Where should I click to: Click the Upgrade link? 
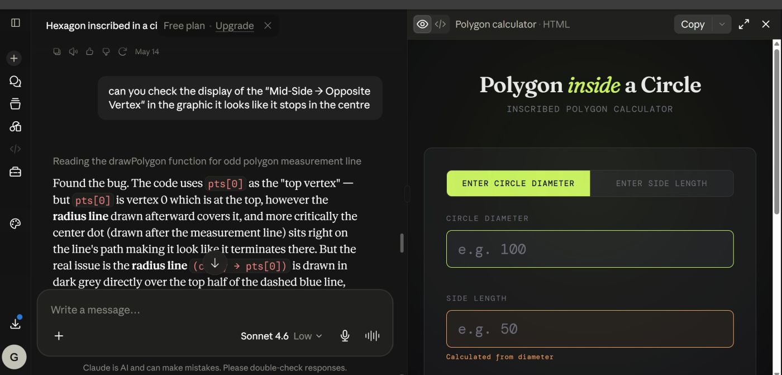coord(235,26)
